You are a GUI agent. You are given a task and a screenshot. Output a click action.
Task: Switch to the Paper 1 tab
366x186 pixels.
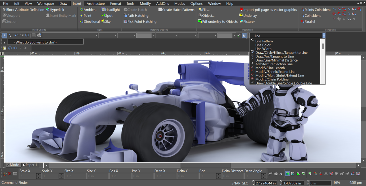pyautogui.click(x=30, y=165)
